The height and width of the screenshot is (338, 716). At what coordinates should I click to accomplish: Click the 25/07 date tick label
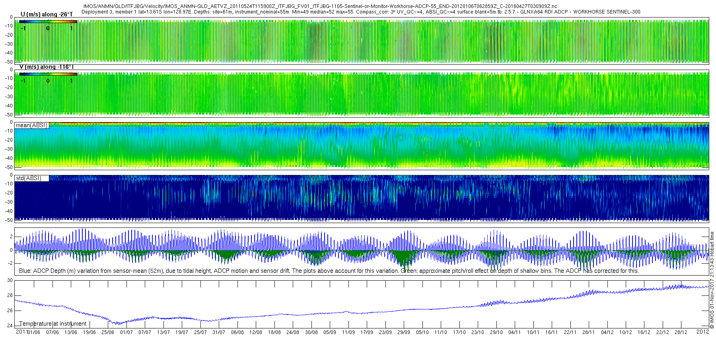click(200, 332)
